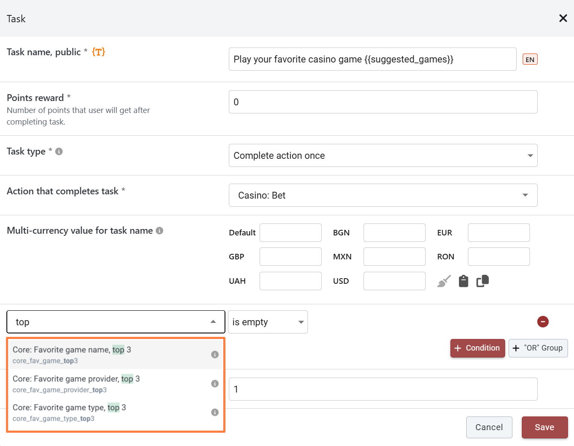Expand the Action that completes task dropdown

pos(383,195)
